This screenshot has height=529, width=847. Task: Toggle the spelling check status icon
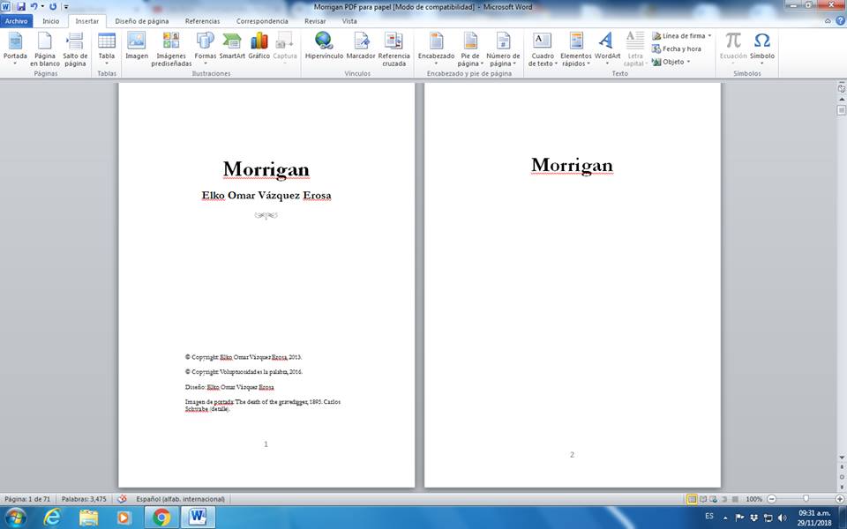point(122,499)
